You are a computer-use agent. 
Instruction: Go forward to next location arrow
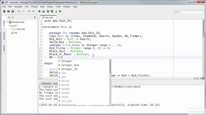coord(33,11)
